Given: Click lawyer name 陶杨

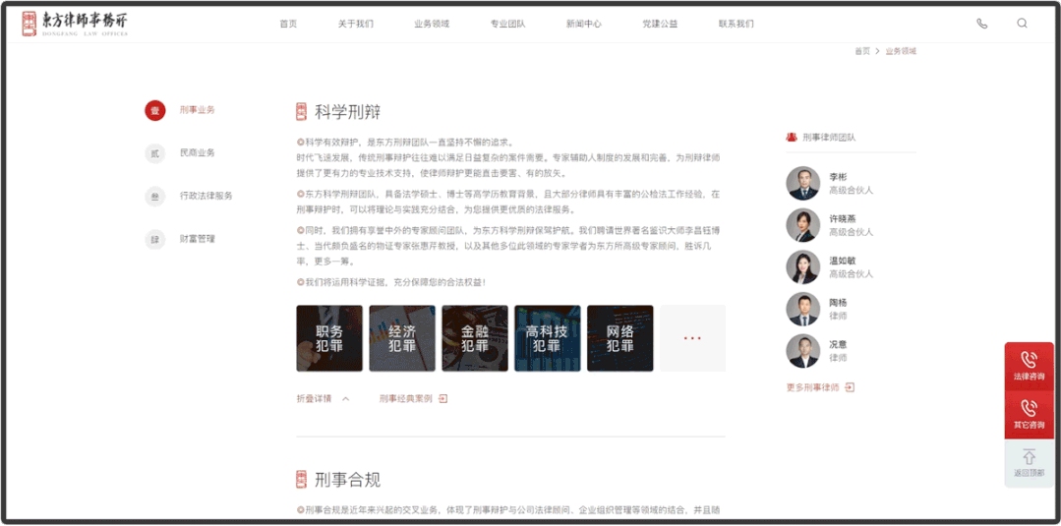Looking at the screenshot, I should pos(839,303).
